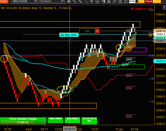Click the 3345,4 price marker
Image resolution: width=166 pixels, height=131 pixels.
pos(159,35)
